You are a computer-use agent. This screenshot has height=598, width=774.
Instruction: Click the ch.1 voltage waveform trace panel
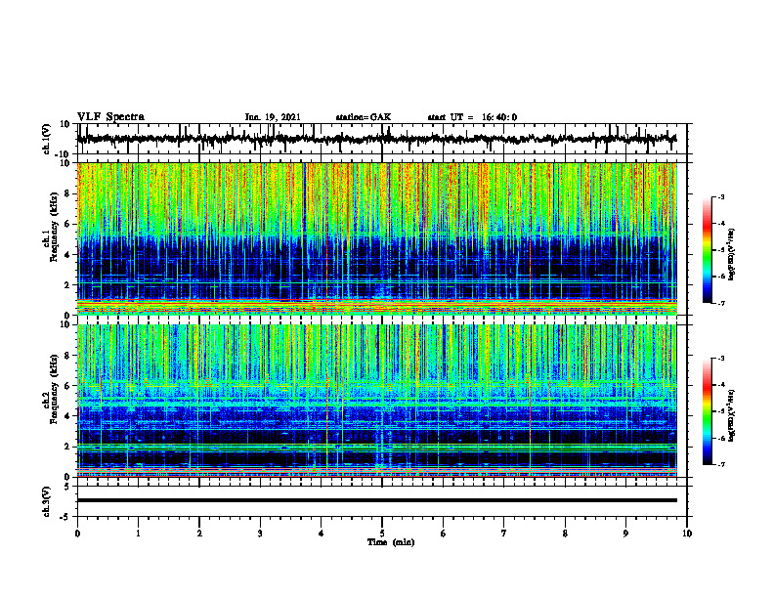coord(382,139)
